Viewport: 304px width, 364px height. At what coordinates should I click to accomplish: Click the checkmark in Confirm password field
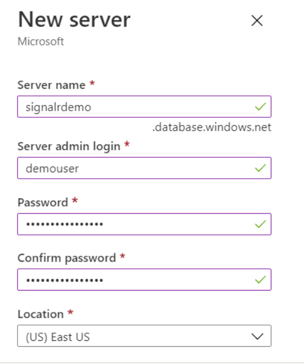260,279
